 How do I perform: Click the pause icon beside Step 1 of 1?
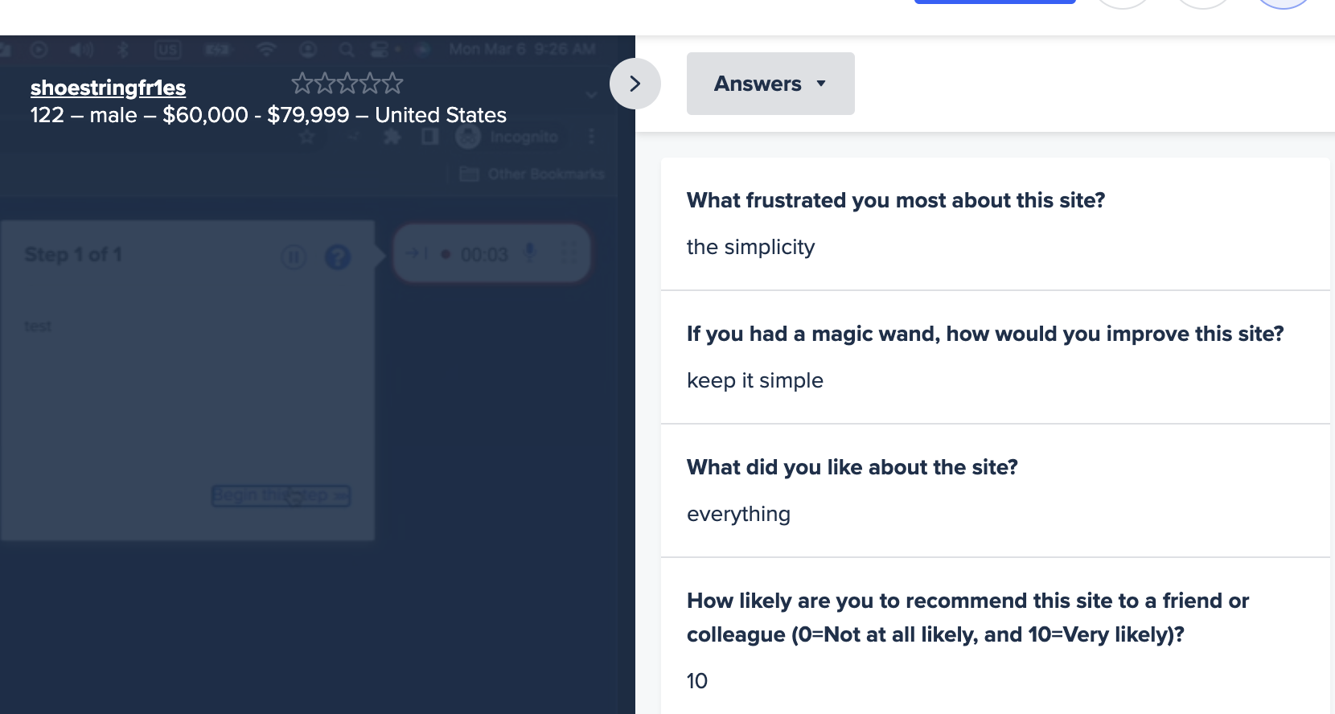pos(294,257)
